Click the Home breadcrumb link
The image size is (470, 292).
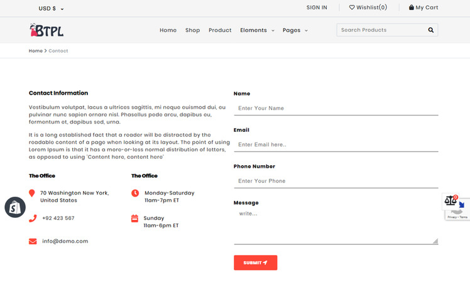(36, 51)
